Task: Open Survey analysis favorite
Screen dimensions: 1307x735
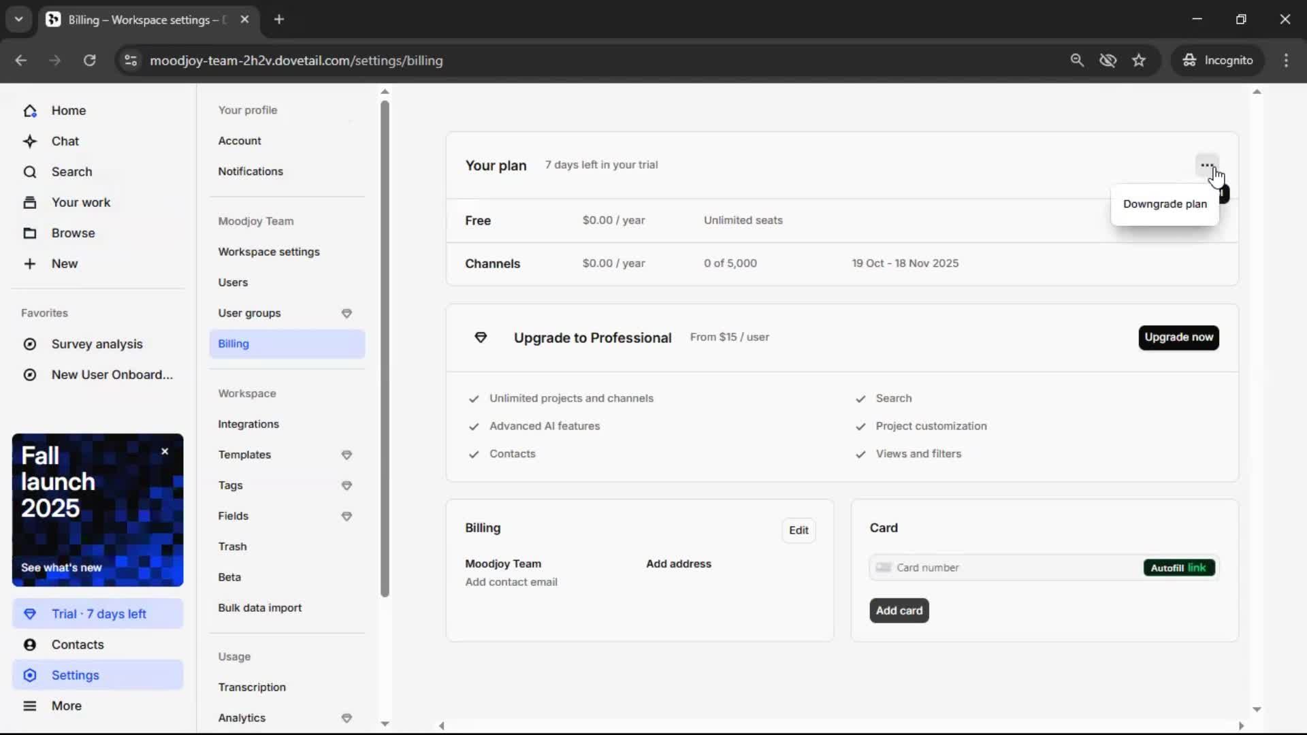Action: coord(97,344)
